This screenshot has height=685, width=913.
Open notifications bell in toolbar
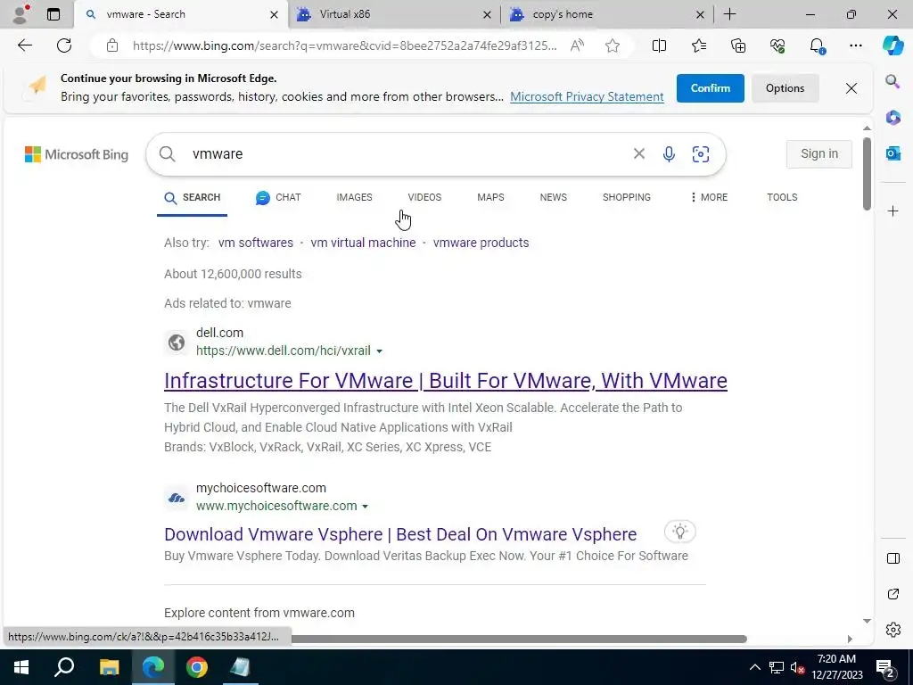817,45
